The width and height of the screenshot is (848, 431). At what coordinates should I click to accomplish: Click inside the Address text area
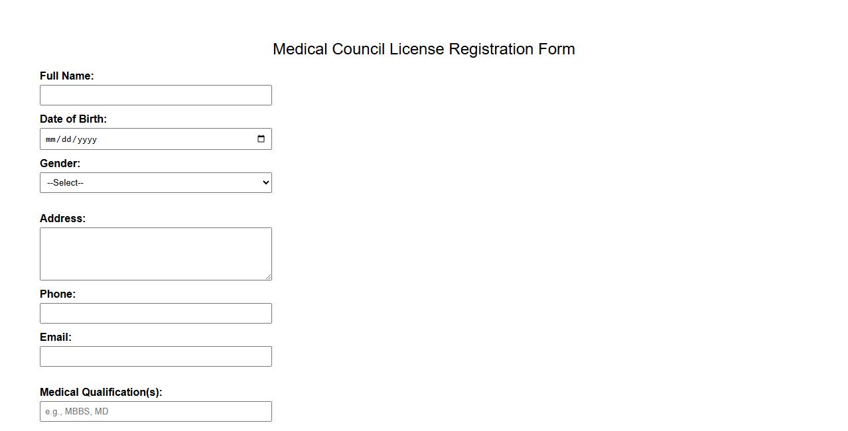156,254
